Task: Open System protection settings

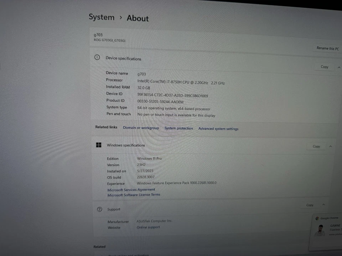Action: point(178,128)
